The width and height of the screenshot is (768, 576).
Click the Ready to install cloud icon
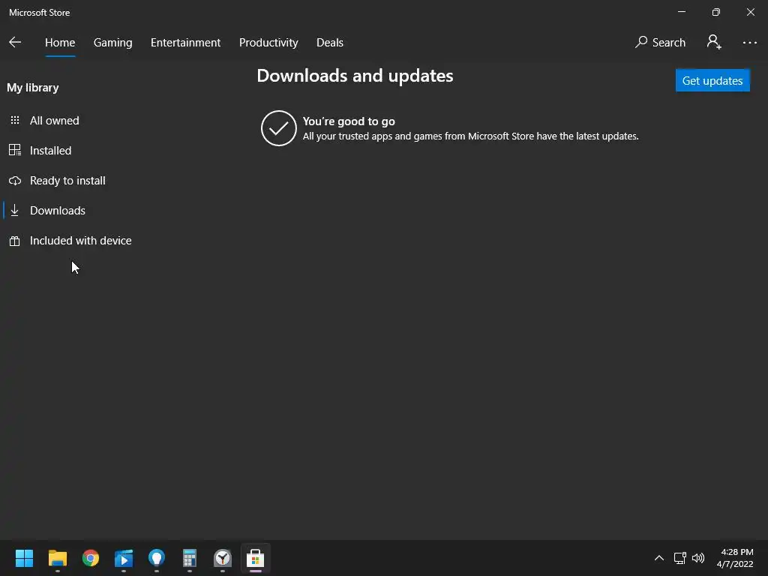click(15, 181)
